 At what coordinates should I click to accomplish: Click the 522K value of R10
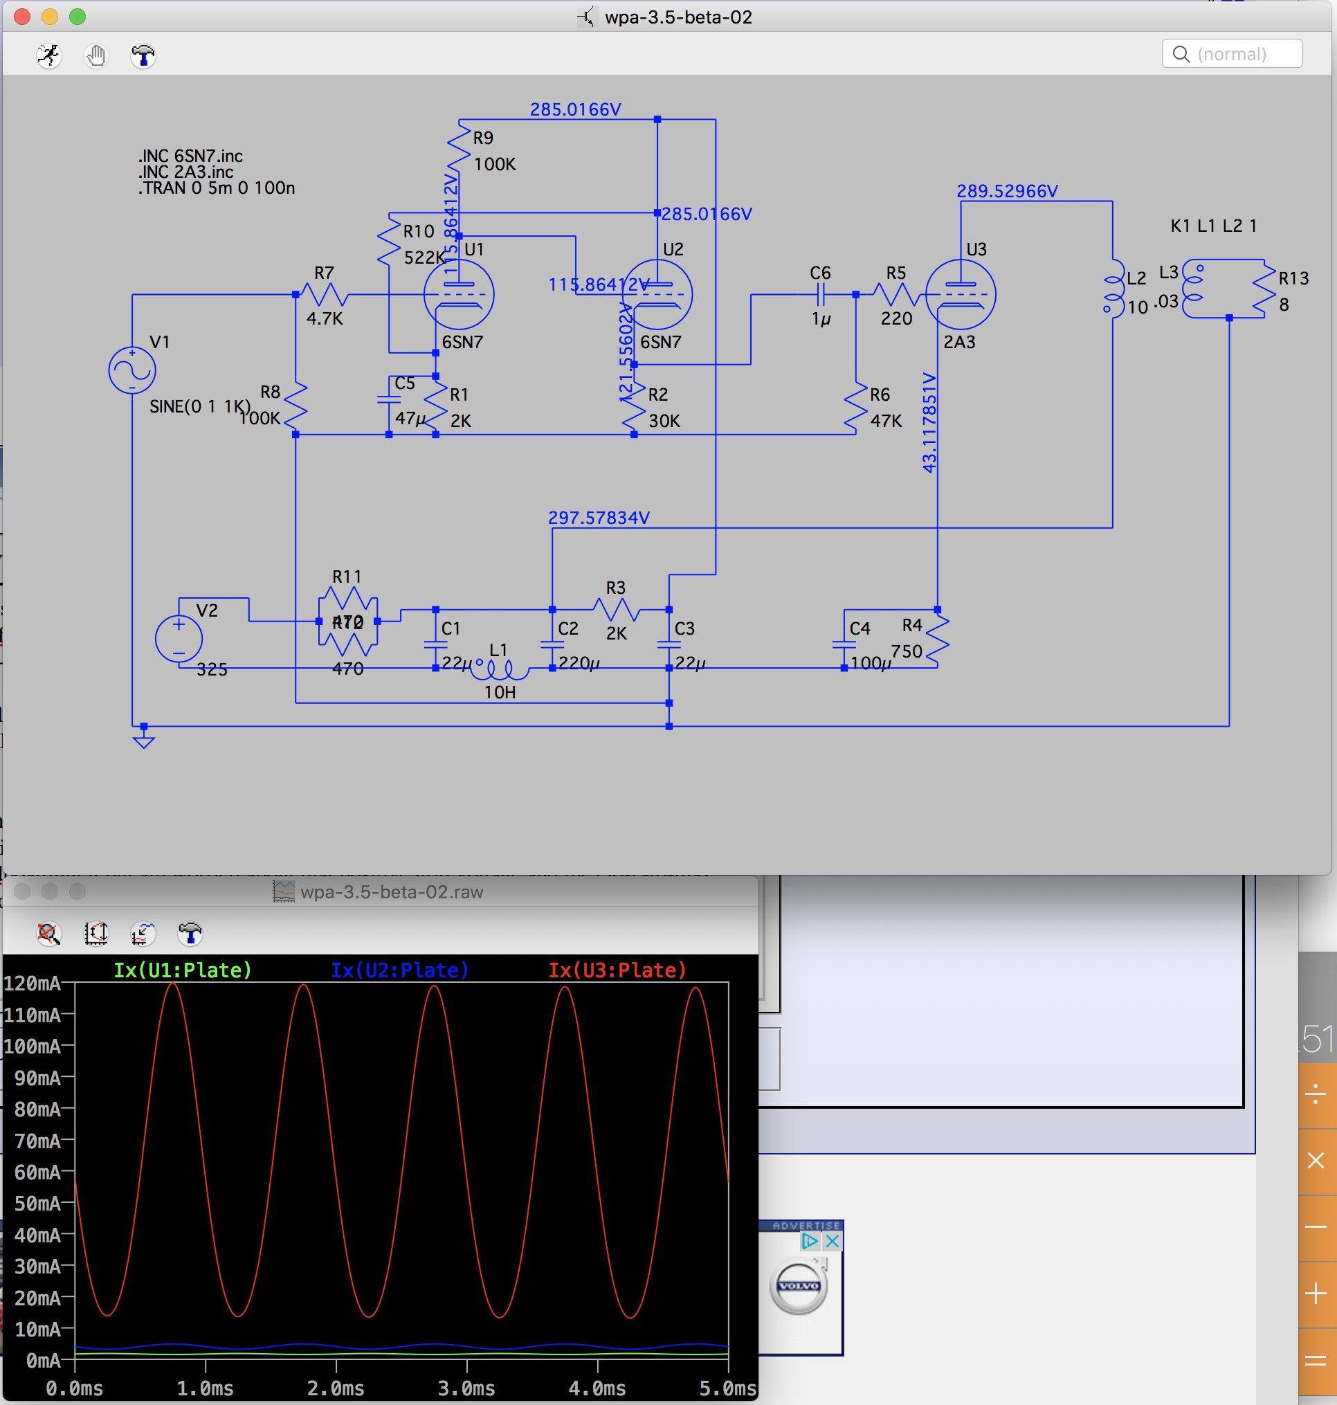[x=424, y=257]
